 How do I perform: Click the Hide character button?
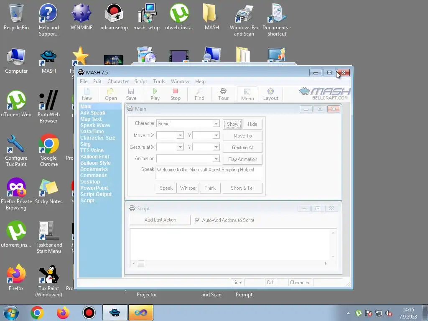252,124
